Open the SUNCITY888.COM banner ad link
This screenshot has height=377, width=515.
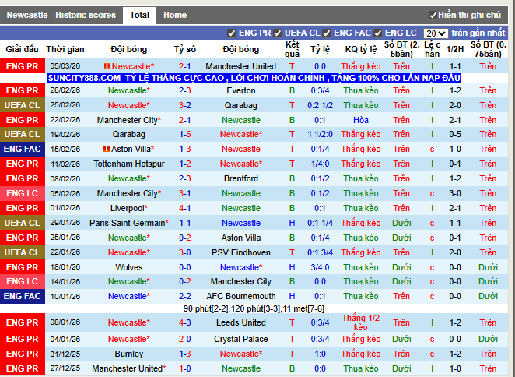pos(254,79)
